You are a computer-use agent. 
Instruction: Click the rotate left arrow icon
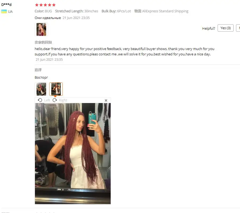(40, 100)
